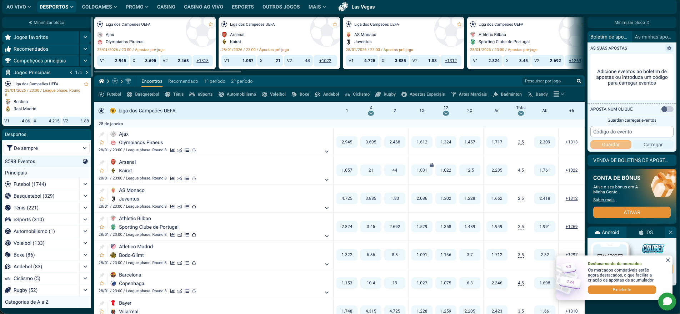Select Badminton in sports icon bar
Image resolution: width=680 pixels, height=314 pixels.
(x=507, y=94)
